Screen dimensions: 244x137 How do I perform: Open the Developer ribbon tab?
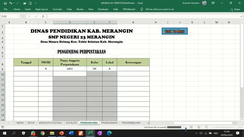pyautogui.click(x=103, y=9)
